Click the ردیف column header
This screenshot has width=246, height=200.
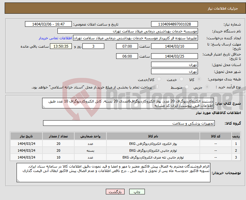click(x=236, y=136)
